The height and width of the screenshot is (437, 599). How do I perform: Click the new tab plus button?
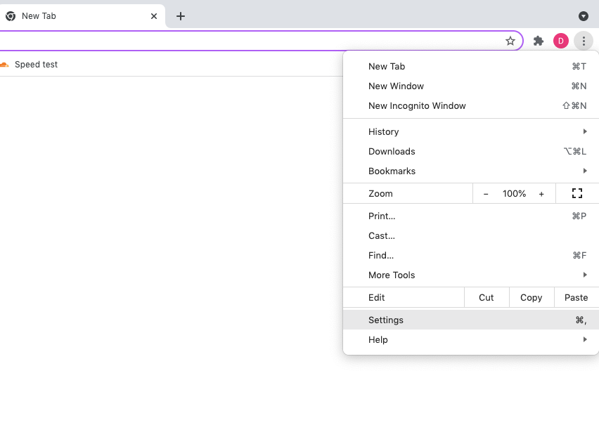pos(181,16)
